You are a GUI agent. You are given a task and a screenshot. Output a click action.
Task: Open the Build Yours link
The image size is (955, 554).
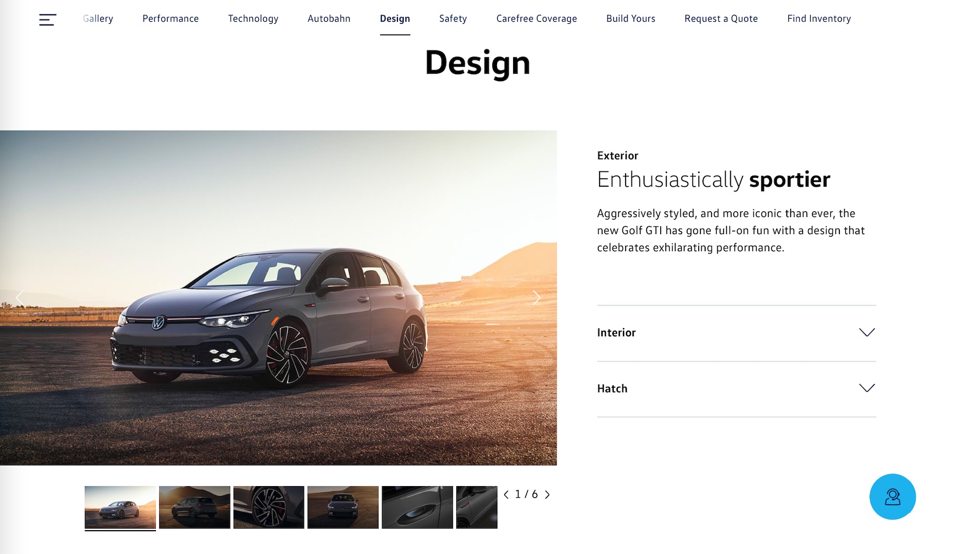[x=631, y=19]
